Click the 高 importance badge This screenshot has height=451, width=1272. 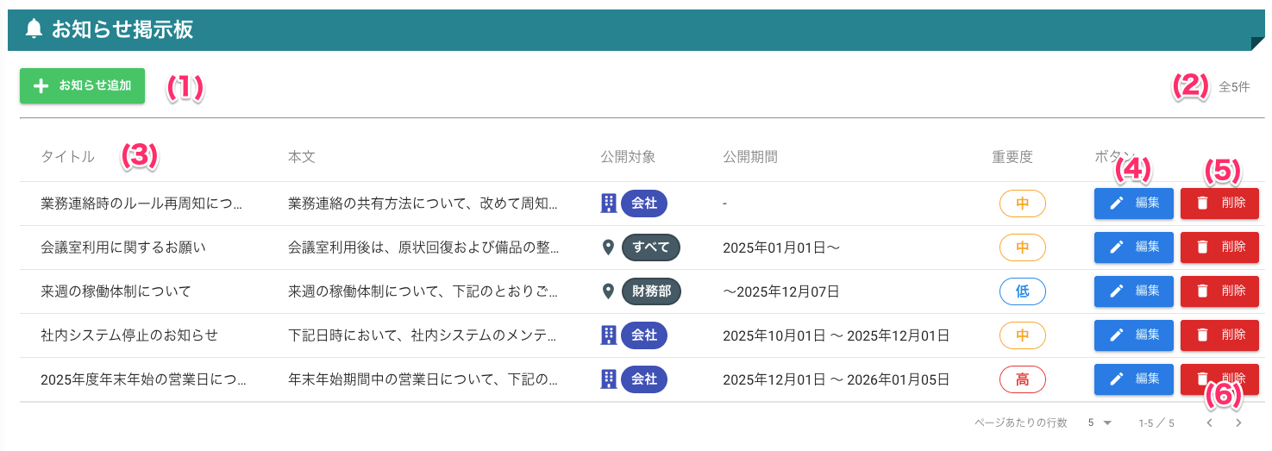[x=1022, y=379]
